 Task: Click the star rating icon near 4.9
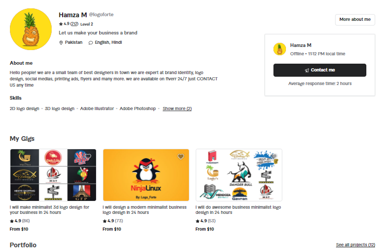tap(61, 24)
